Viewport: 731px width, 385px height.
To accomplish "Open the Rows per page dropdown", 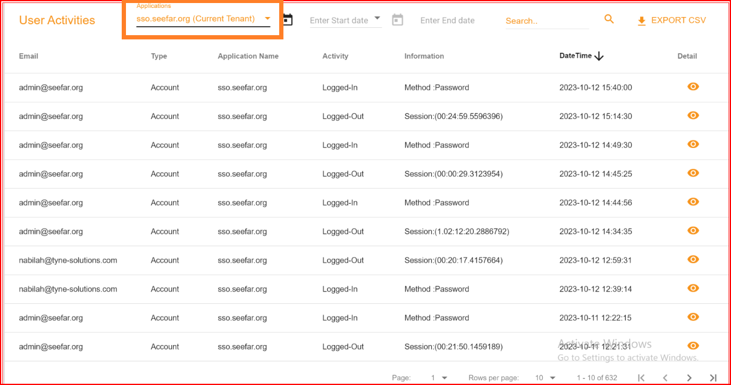I will point(545,378).
